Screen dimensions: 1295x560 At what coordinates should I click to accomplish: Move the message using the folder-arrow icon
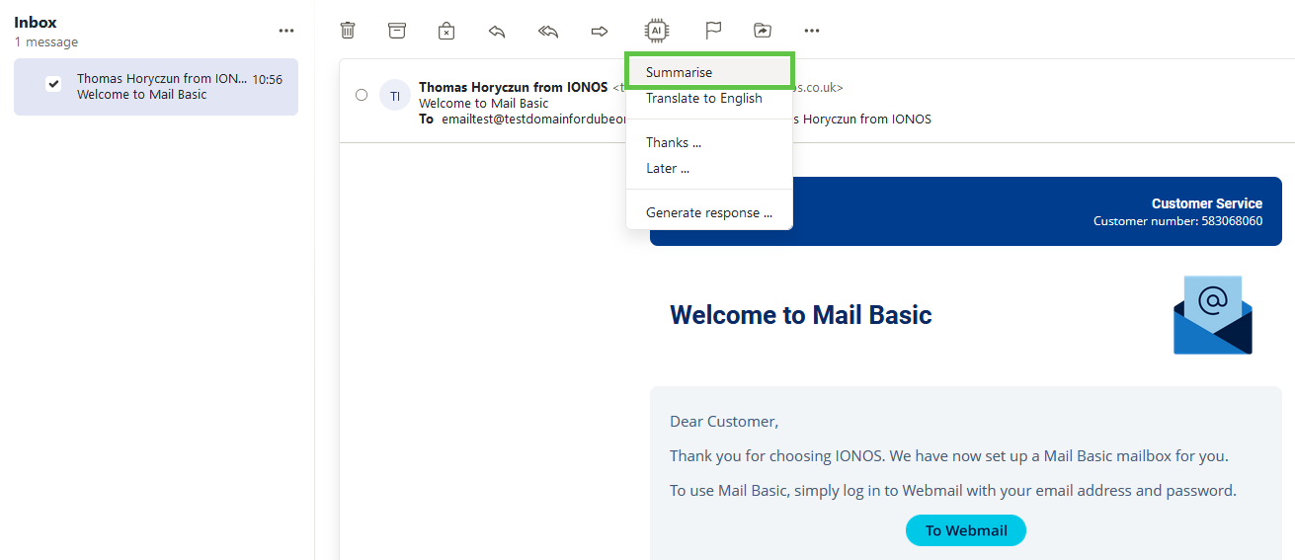click(763, 31)
